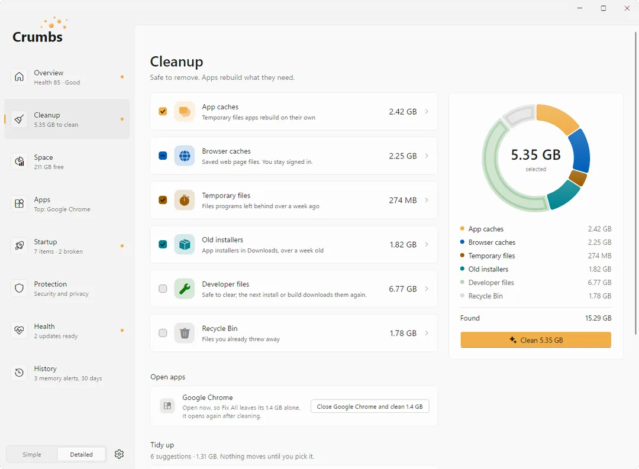The image size is (639, 469).
Task: Click the Clean 5.35 GB button
Action: (535, 340)
